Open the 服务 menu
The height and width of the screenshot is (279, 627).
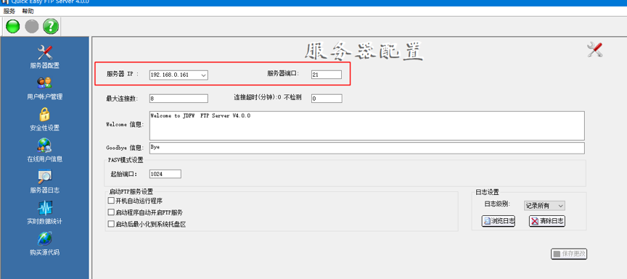9,11
